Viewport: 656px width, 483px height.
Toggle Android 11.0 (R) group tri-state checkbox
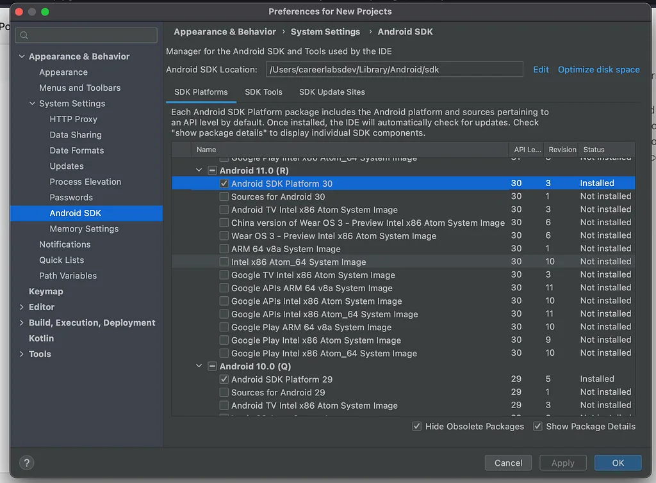coord(213,170)
